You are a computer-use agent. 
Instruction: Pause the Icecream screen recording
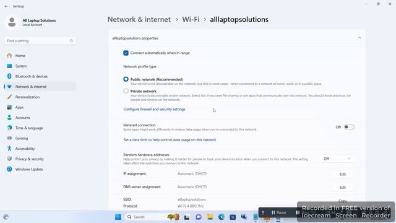[279, 212]
